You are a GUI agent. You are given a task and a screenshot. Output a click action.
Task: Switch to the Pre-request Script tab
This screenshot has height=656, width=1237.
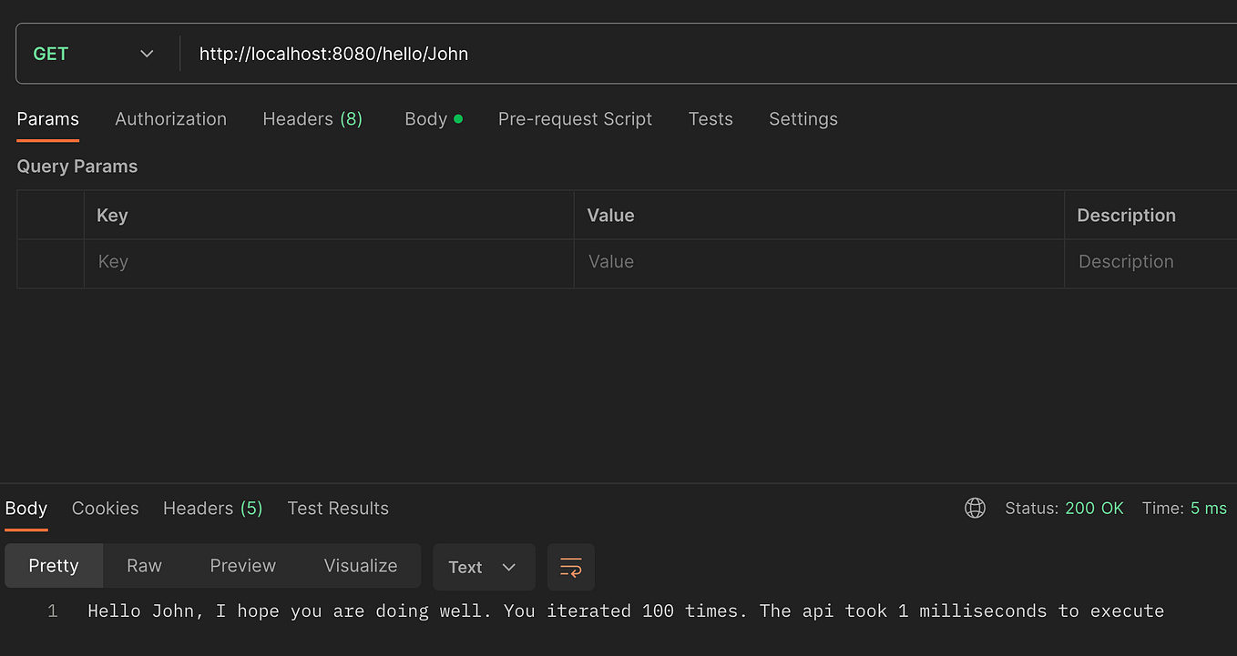click(x=575, y=118)
